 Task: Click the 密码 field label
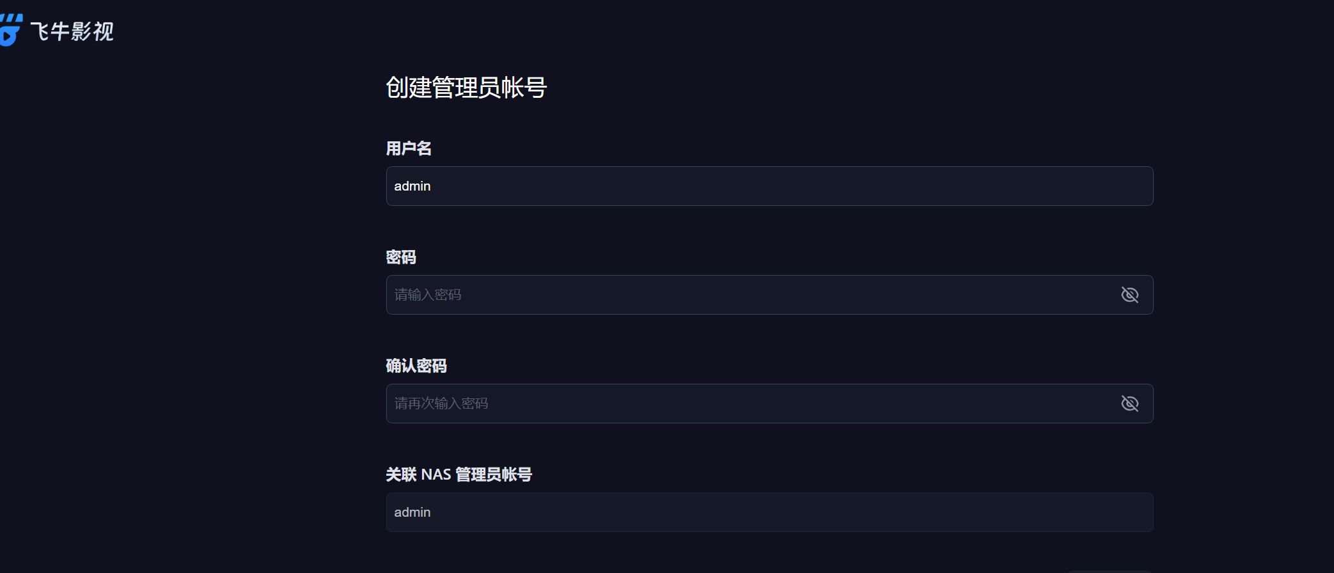pyautogui.click(x=401, y=257)
